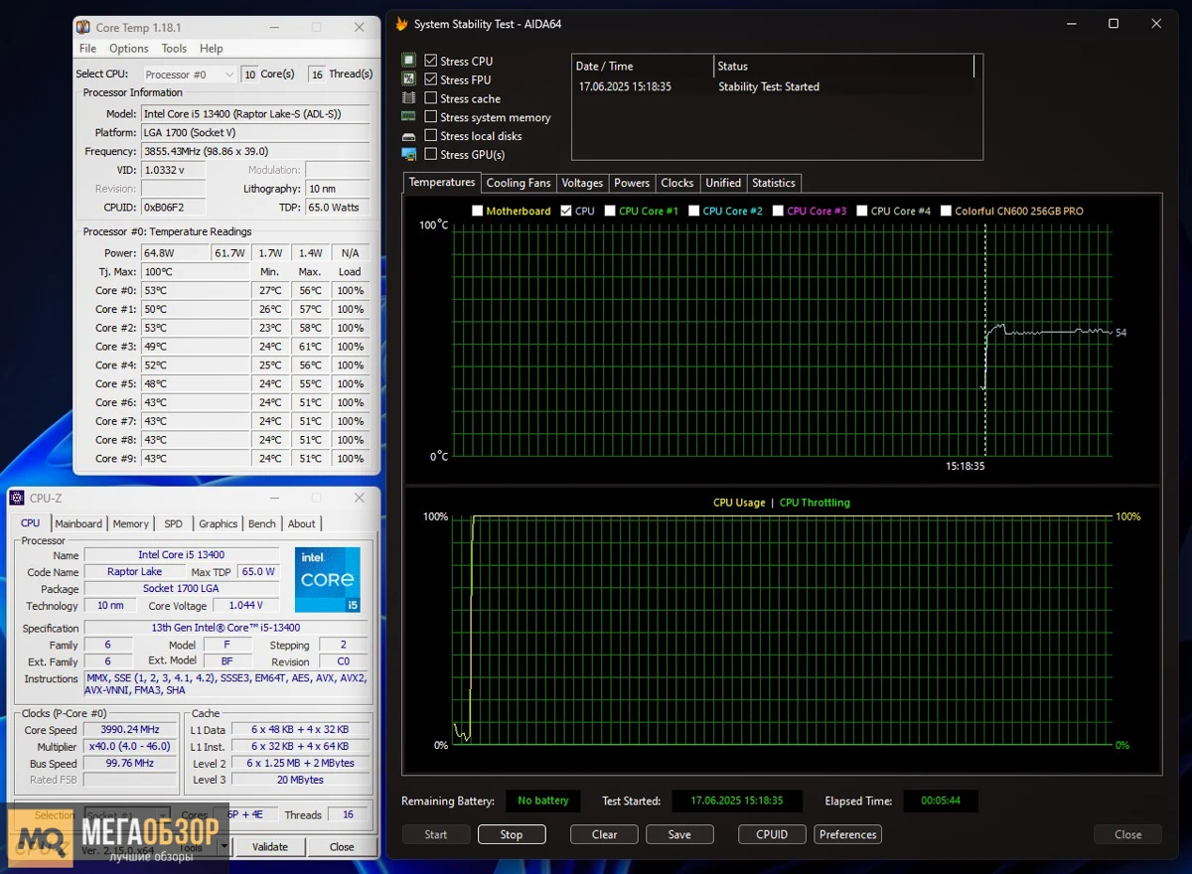Click the Stress CPU chip icon

408,61
